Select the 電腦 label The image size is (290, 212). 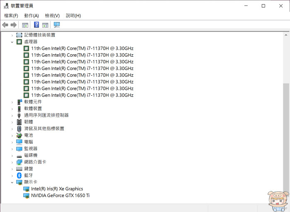click(29, 142)
